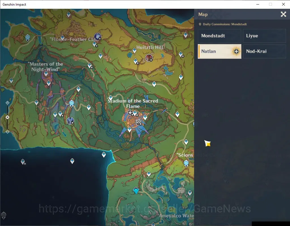The width and height of the screenshot is (290, 226).
Task: Zoom in with the plus diamond
Action: pos(7,103)
